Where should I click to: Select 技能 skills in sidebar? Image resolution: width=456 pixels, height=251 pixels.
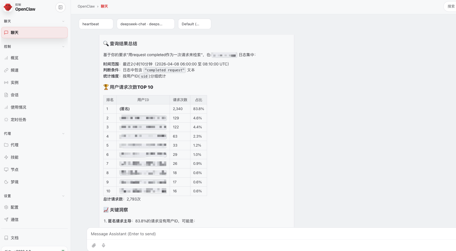pyautogui.click(x=15, y=157)
